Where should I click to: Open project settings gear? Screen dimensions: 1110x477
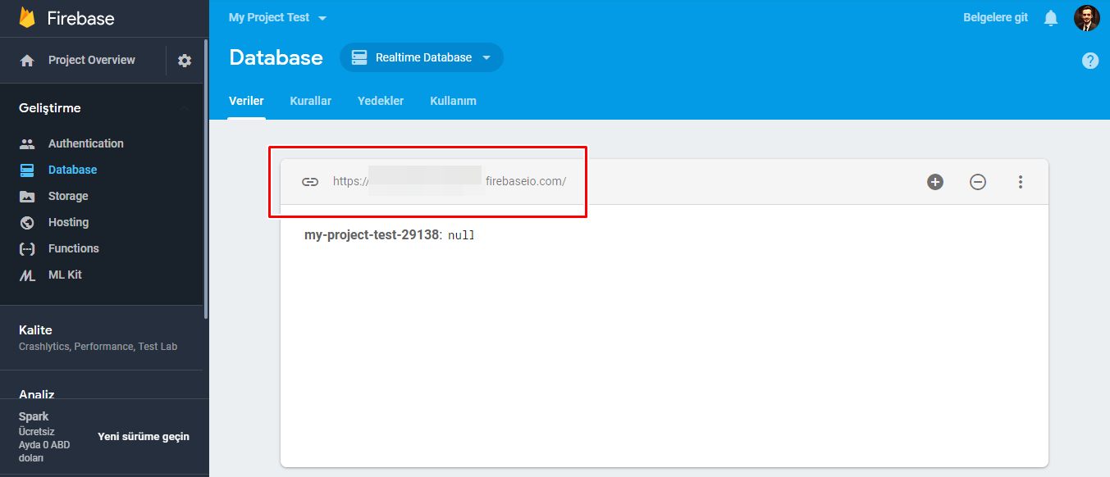point(185,60)
